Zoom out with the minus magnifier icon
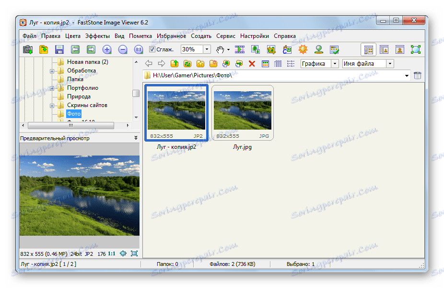 point(123,49)
